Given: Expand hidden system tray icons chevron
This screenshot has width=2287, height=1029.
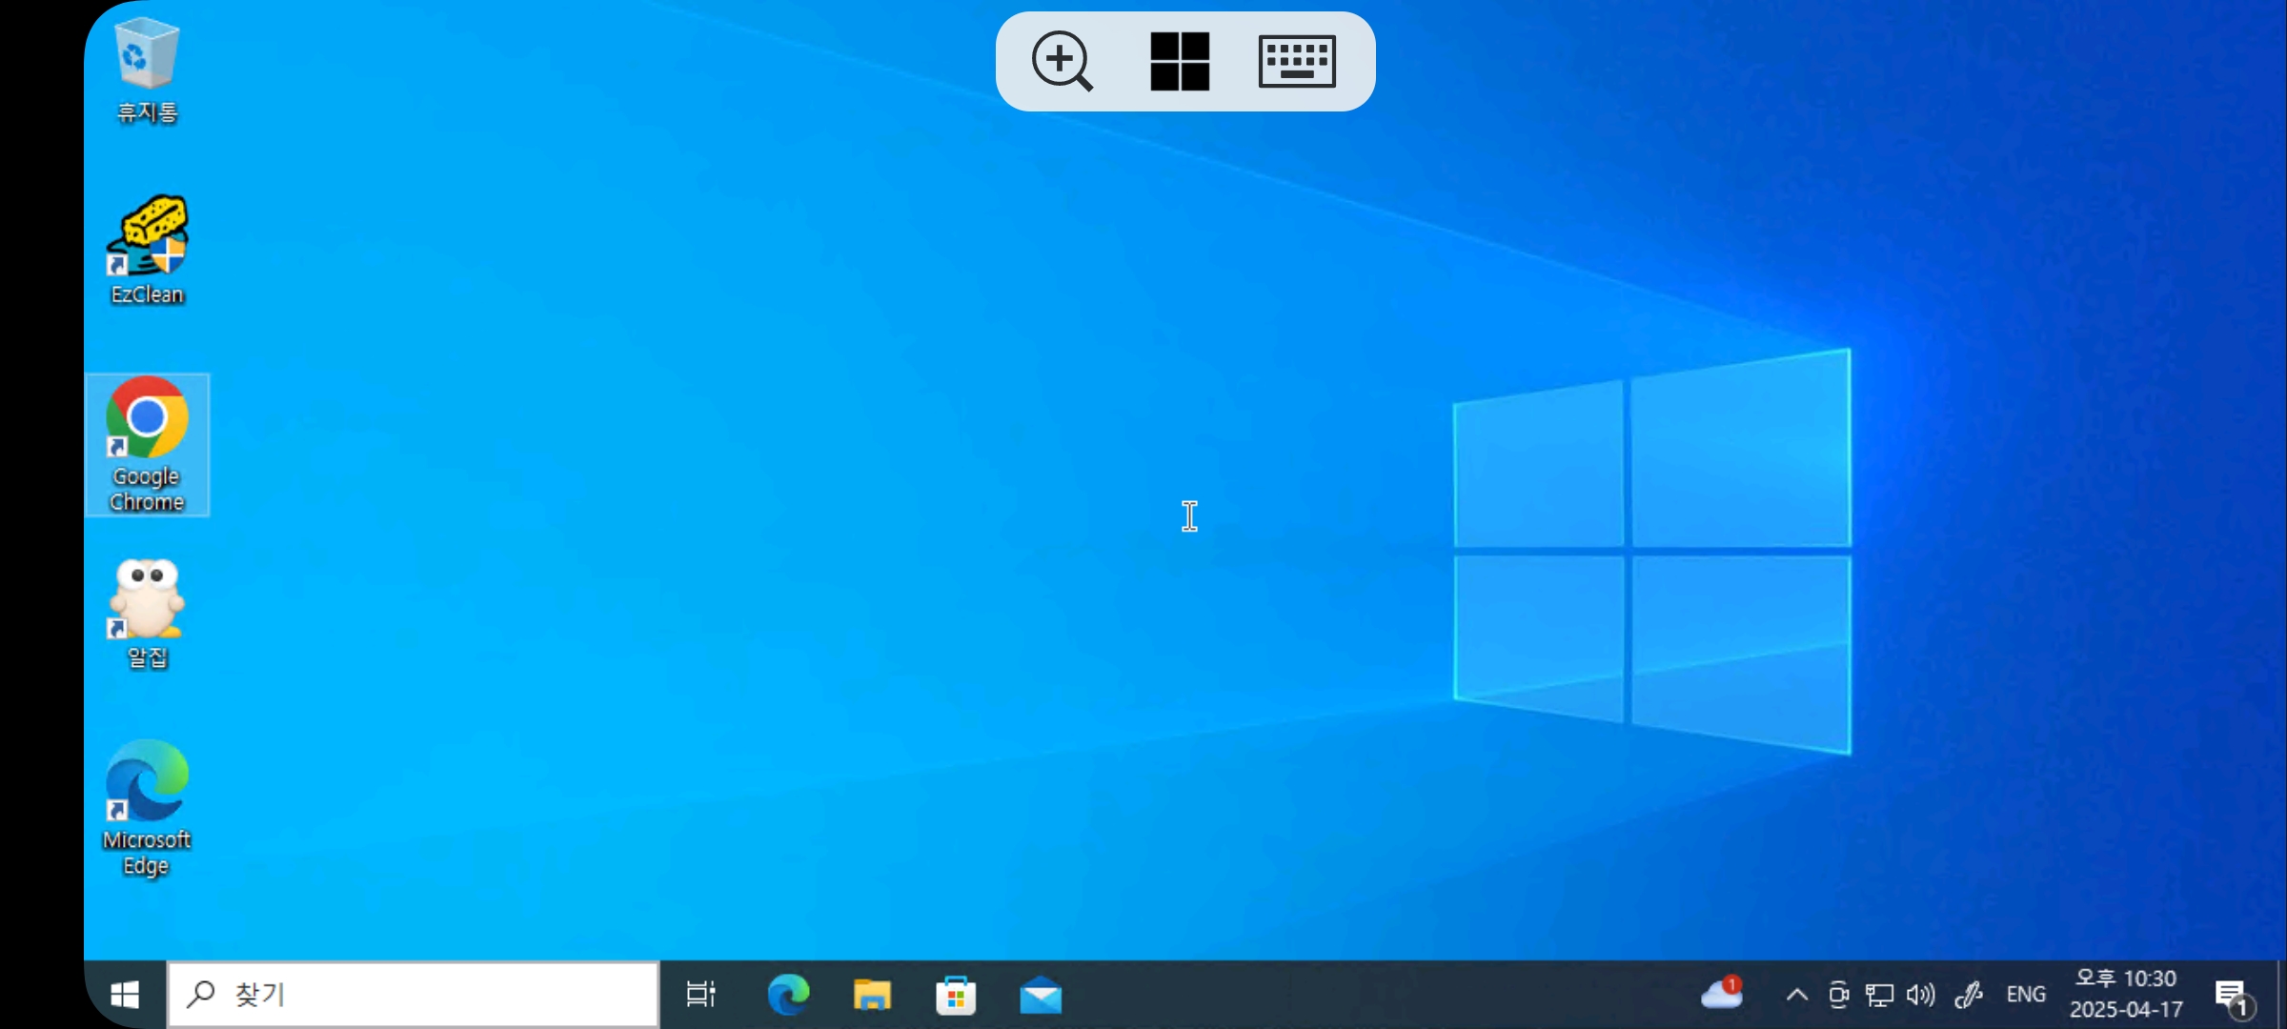Looking at the screenshot, I should point(1796,995).
